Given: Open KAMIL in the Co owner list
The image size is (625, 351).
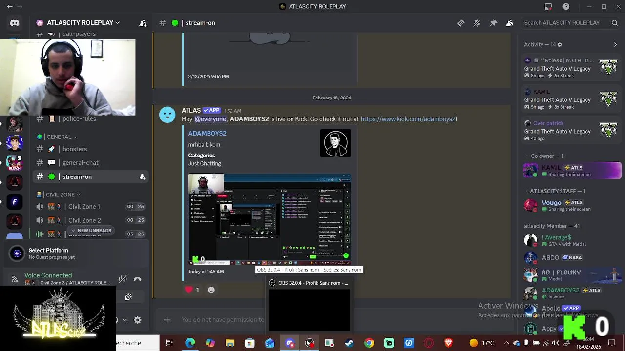Looking at the screenshot, I should point(571,171).
